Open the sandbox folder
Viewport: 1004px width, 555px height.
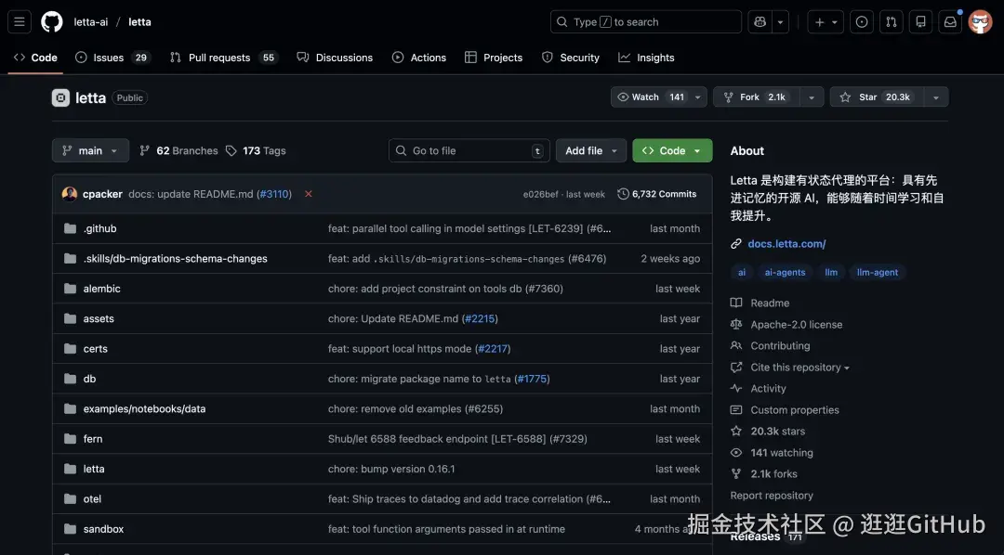point(103,529)
